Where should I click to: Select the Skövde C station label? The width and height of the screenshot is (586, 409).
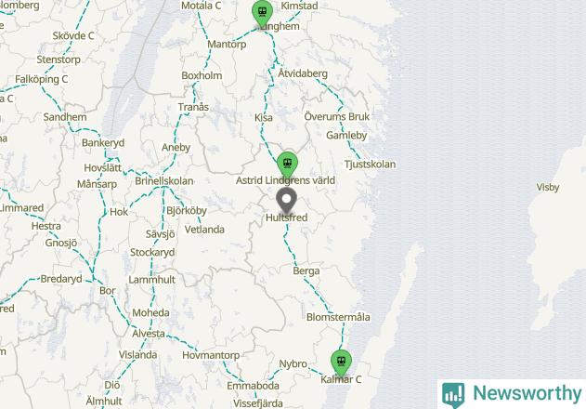click(73, 36)
